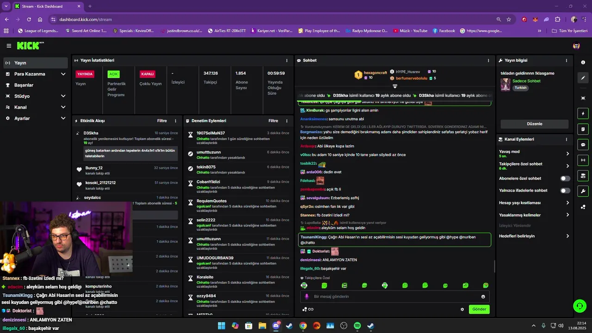
Task: Open a new browser tab
Action: tap(90, 6)
